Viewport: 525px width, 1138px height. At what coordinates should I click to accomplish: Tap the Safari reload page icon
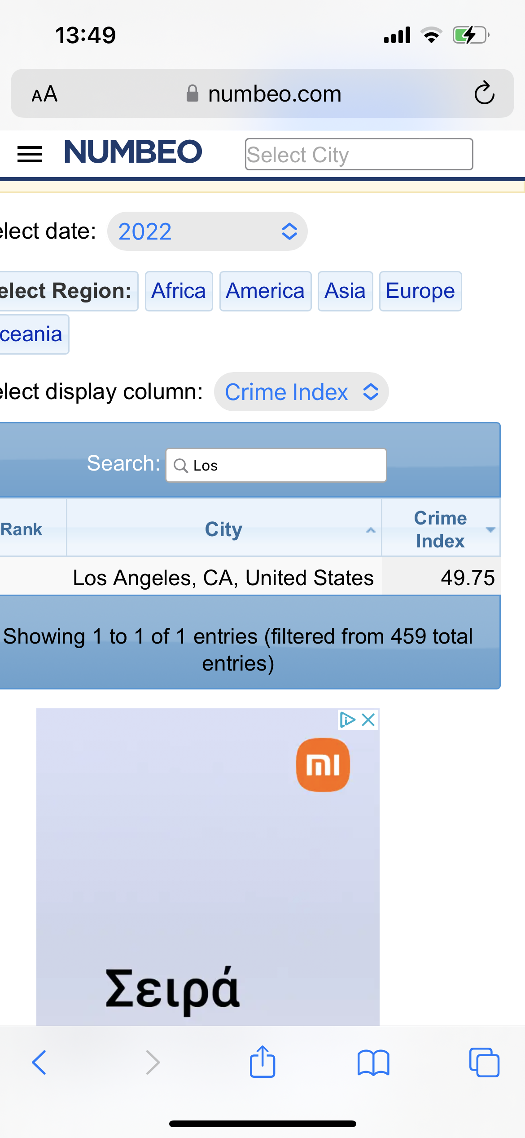coord(484,93)
